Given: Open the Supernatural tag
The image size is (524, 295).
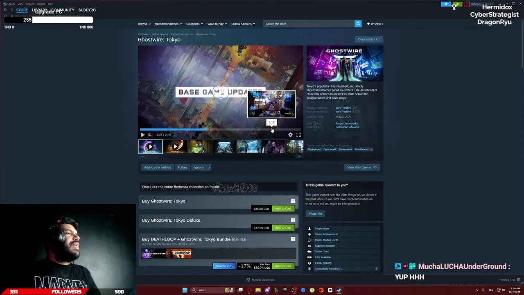Looking at the screenshot, I should coord(345,150).
